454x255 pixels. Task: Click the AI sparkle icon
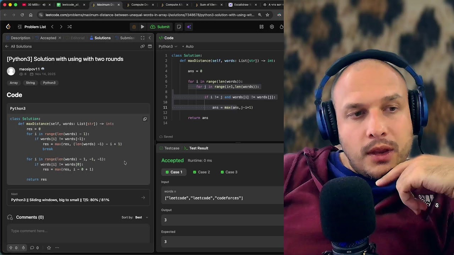point(189,27)
